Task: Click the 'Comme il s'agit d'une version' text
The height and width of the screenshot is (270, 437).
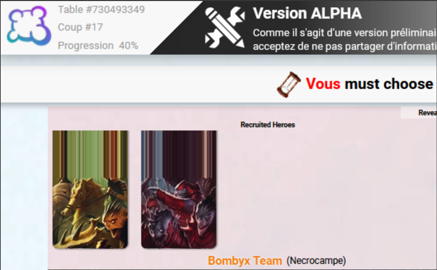Action: [x=345, y=33]
